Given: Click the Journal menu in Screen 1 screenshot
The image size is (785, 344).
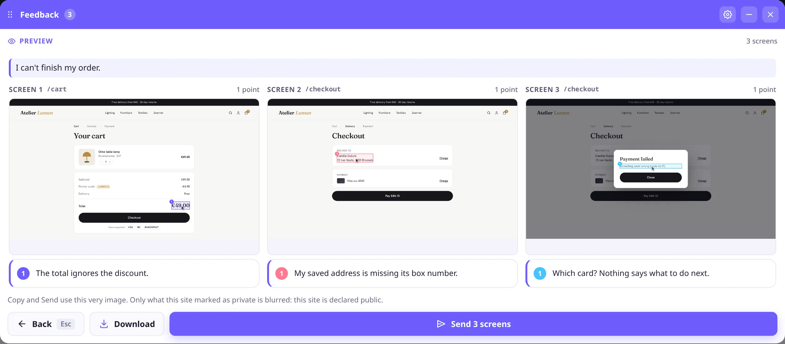Looking at the screenshot, I should click(158, 113).
